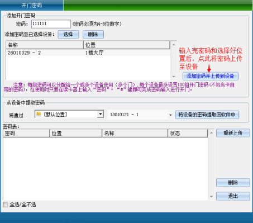The image size is (253, 223).
Task: Click 添加密码并上传到设备 button
Action: pyautogui.click(x=211, y=76)
